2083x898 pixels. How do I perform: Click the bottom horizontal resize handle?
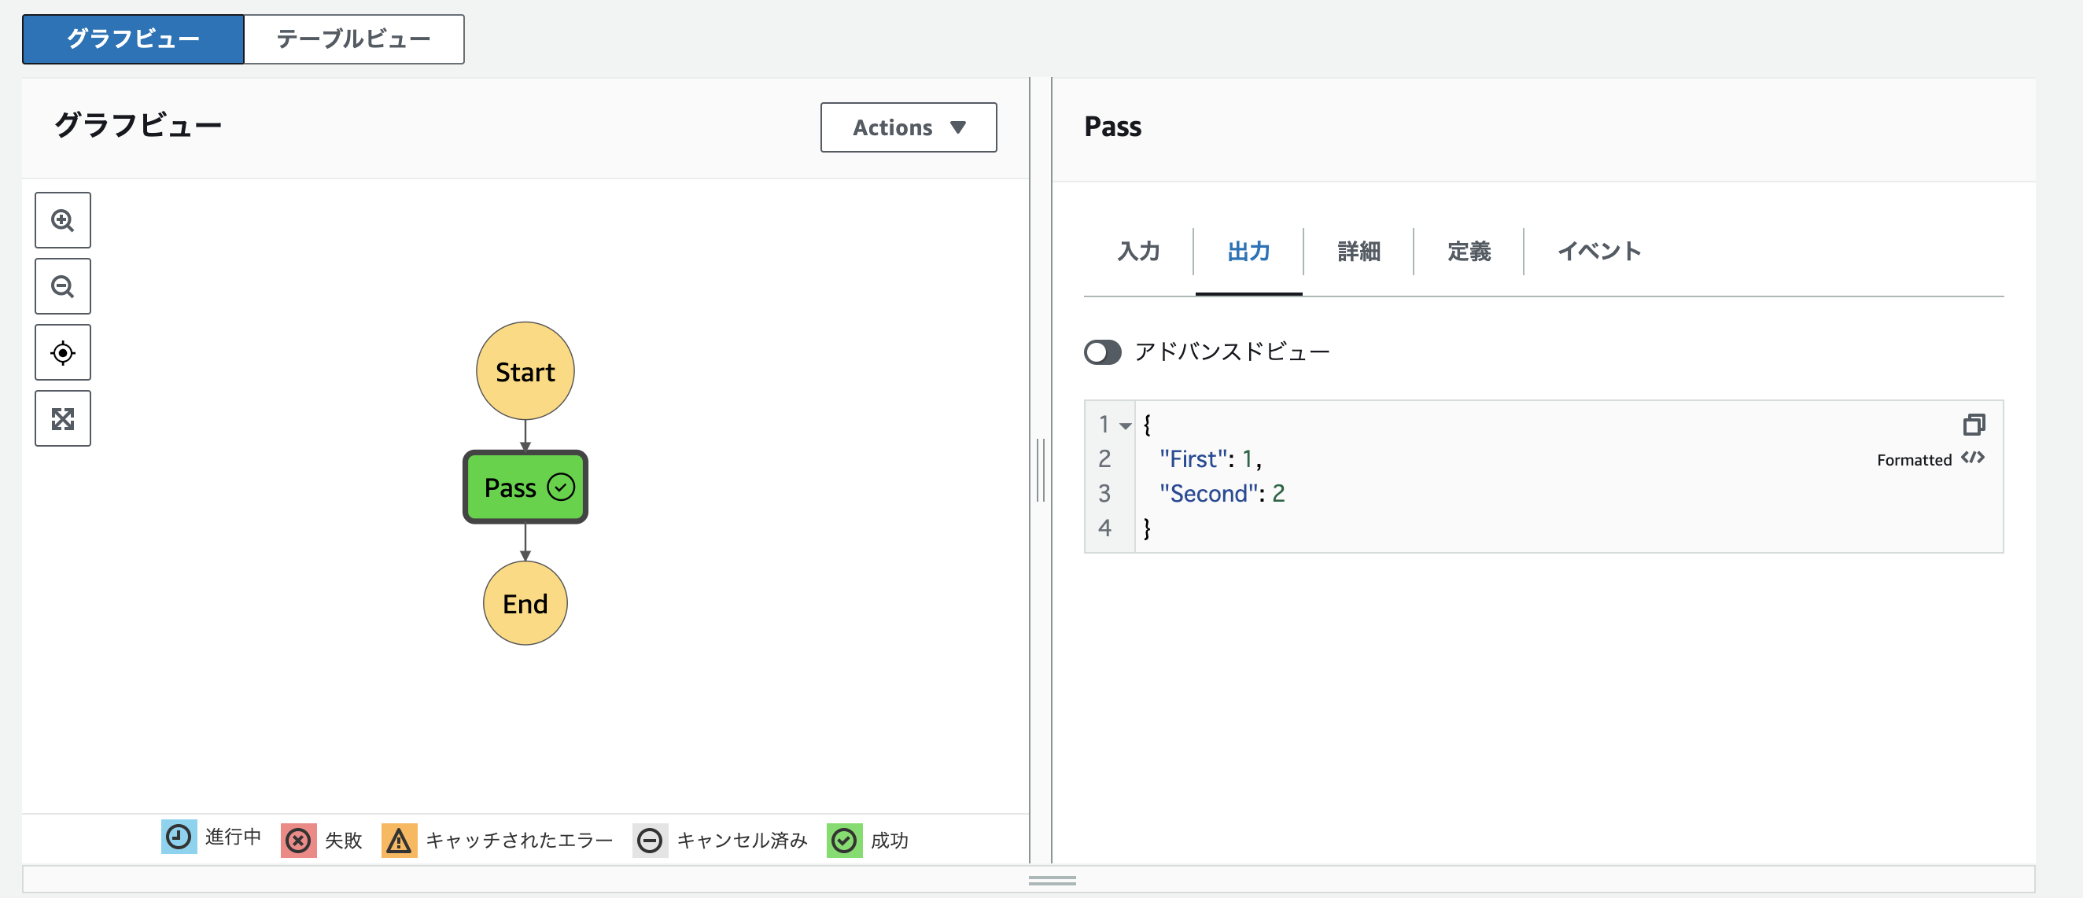click(1051, 880)
